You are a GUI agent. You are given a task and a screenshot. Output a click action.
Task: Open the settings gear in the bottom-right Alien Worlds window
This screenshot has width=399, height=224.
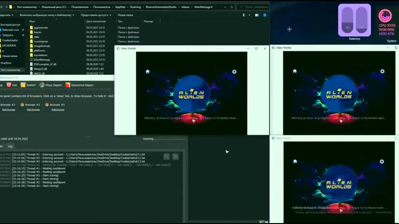point(382,161)
